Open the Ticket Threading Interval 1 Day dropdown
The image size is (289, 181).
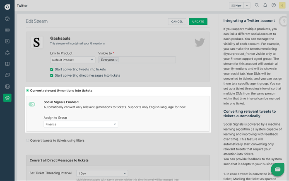coord(102,173)
